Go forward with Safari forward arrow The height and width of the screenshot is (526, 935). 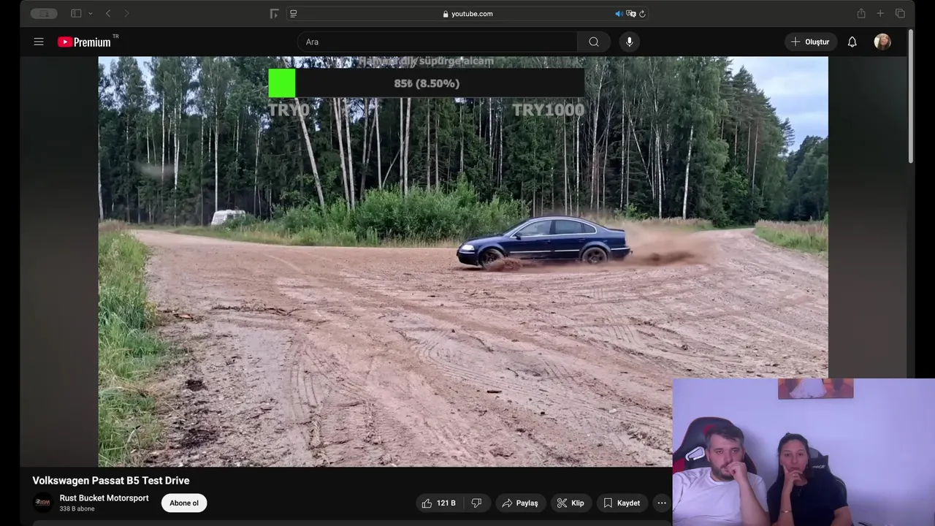[126, 13]
